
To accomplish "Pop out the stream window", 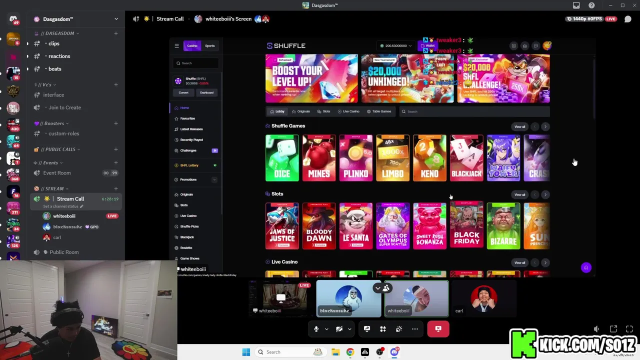I will click(613, 329).
